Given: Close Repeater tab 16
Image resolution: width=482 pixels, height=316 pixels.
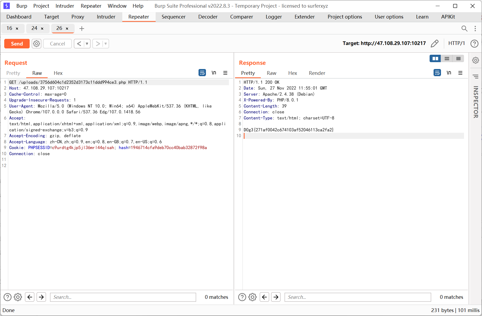Looking at the screenshot, I should click(17, 29).
